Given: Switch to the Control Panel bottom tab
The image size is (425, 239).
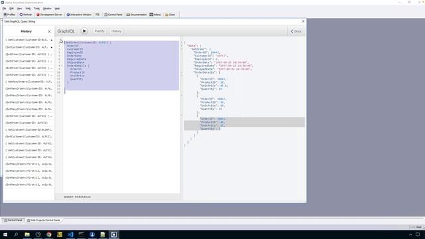Looking at the screenshot, I should [13, 220].
